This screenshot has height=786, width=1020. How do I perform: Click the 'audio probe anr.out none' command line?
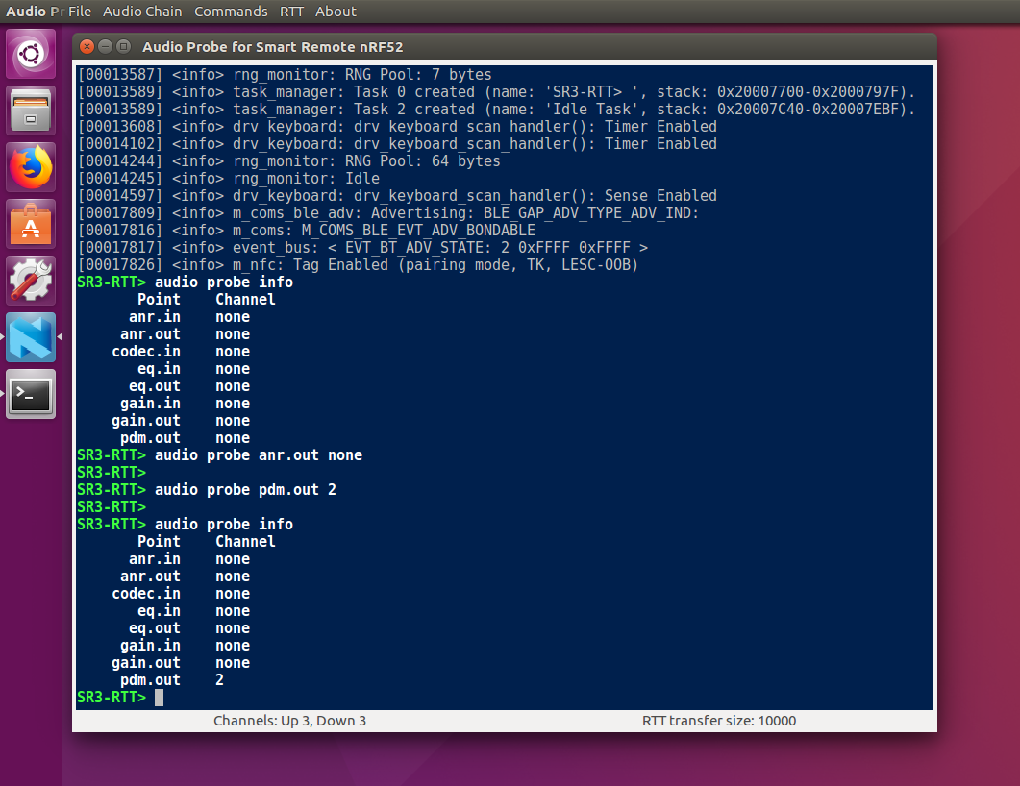coord(220,455)
